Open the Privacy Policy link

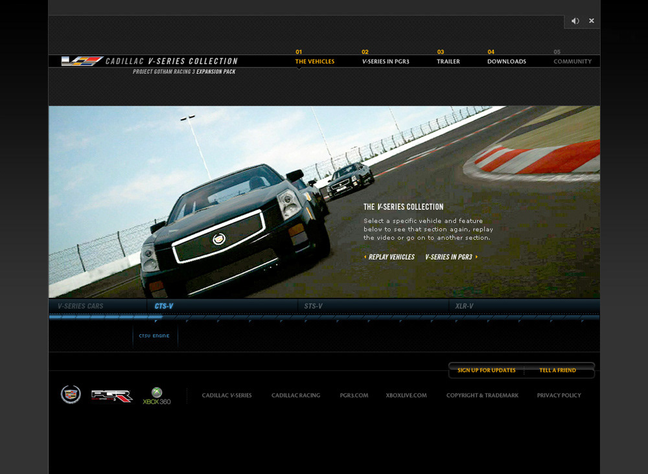tap(559, 395)
